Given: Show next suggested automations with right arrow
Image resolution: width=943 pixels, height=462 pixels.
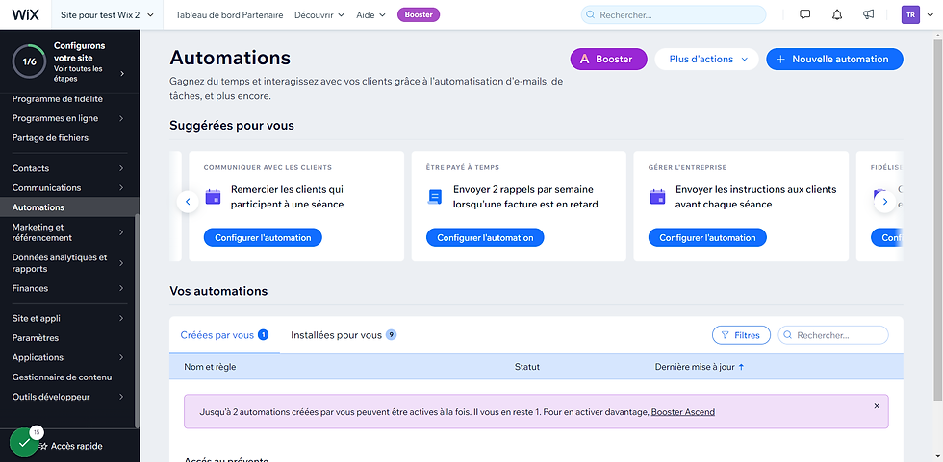Looking at the screenshot, I should coord(884,202).
